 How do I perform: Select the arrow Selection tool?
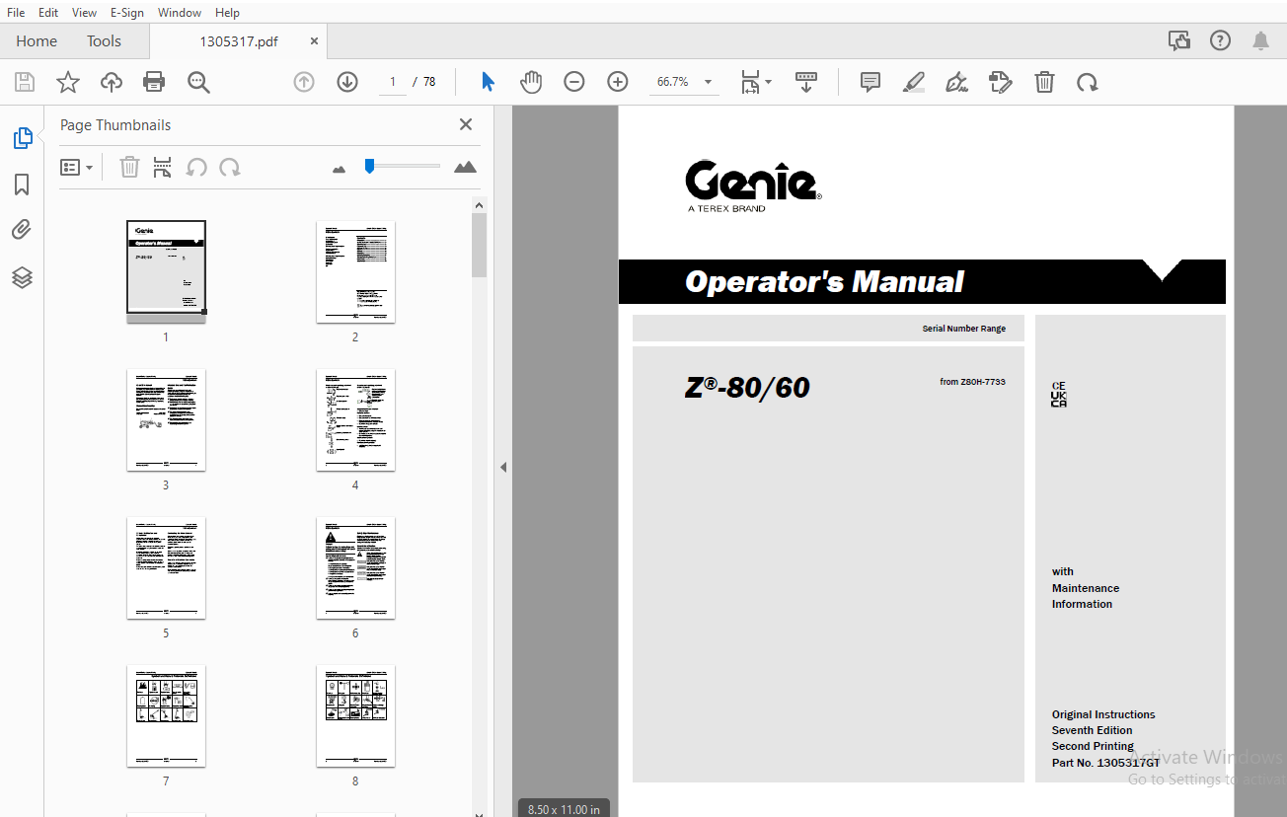pos(488,82)
